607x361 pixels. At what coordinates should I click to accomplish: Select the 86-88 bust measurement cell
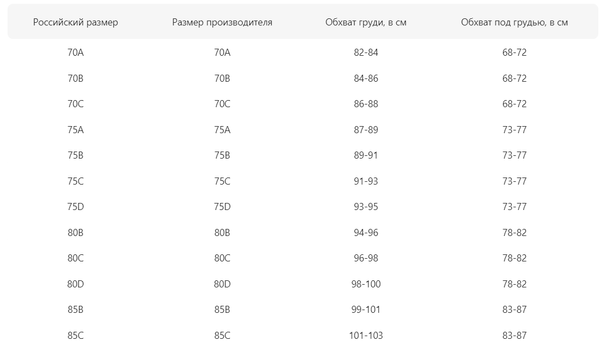[x=366, y=104]
